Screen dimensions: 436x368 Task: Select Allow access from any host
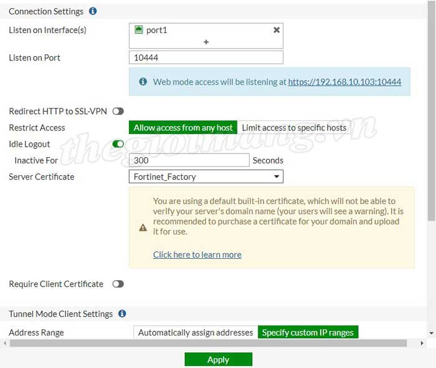[x=182, y=127]
